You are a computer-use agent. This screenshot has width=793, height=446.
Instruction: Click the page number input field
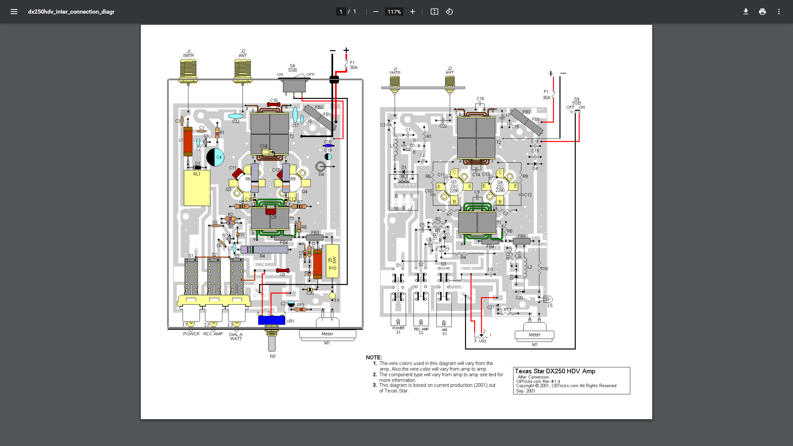click(341, 12)
